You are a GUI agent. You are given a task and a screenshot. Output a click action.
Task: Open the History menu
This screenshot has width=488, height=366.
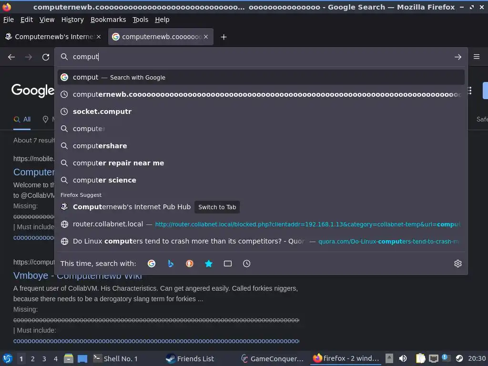(x=72, y=20)
